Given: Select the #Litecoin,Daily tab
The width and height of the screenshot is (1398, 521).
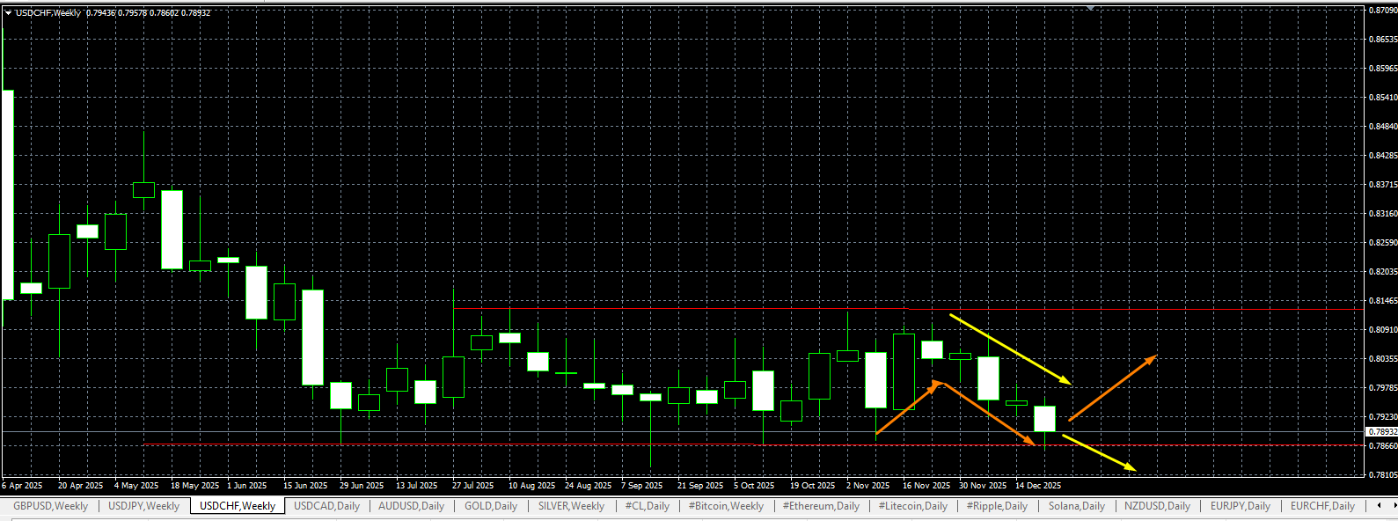Looking at the screenshot, I should tap(913, 506).
